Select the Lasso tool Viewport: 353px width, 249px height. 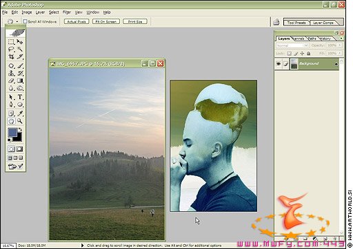click(x=11, y=50)
